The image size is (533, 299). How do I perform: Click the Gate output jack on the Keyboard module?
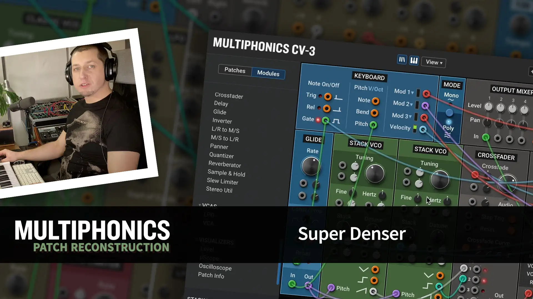coord(325,120)
